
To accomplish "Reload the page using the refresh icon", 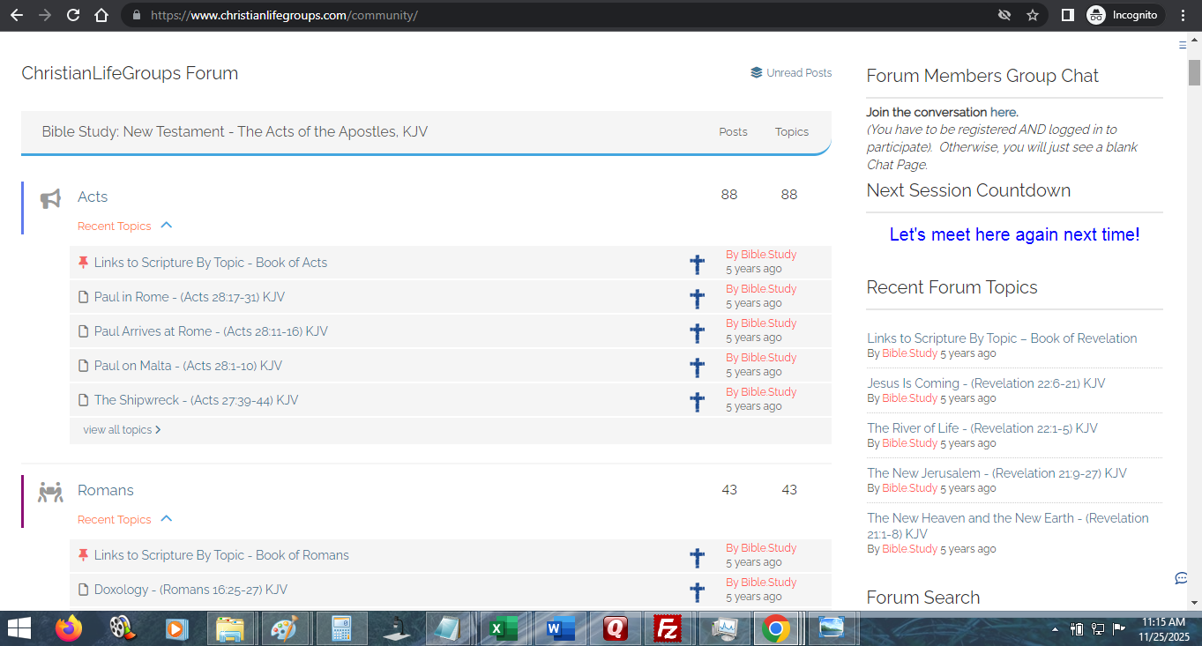I will coord(73,15).
